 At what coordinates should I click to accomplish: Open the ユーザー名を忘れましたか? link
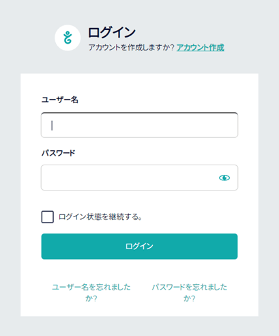click(91, 292)
